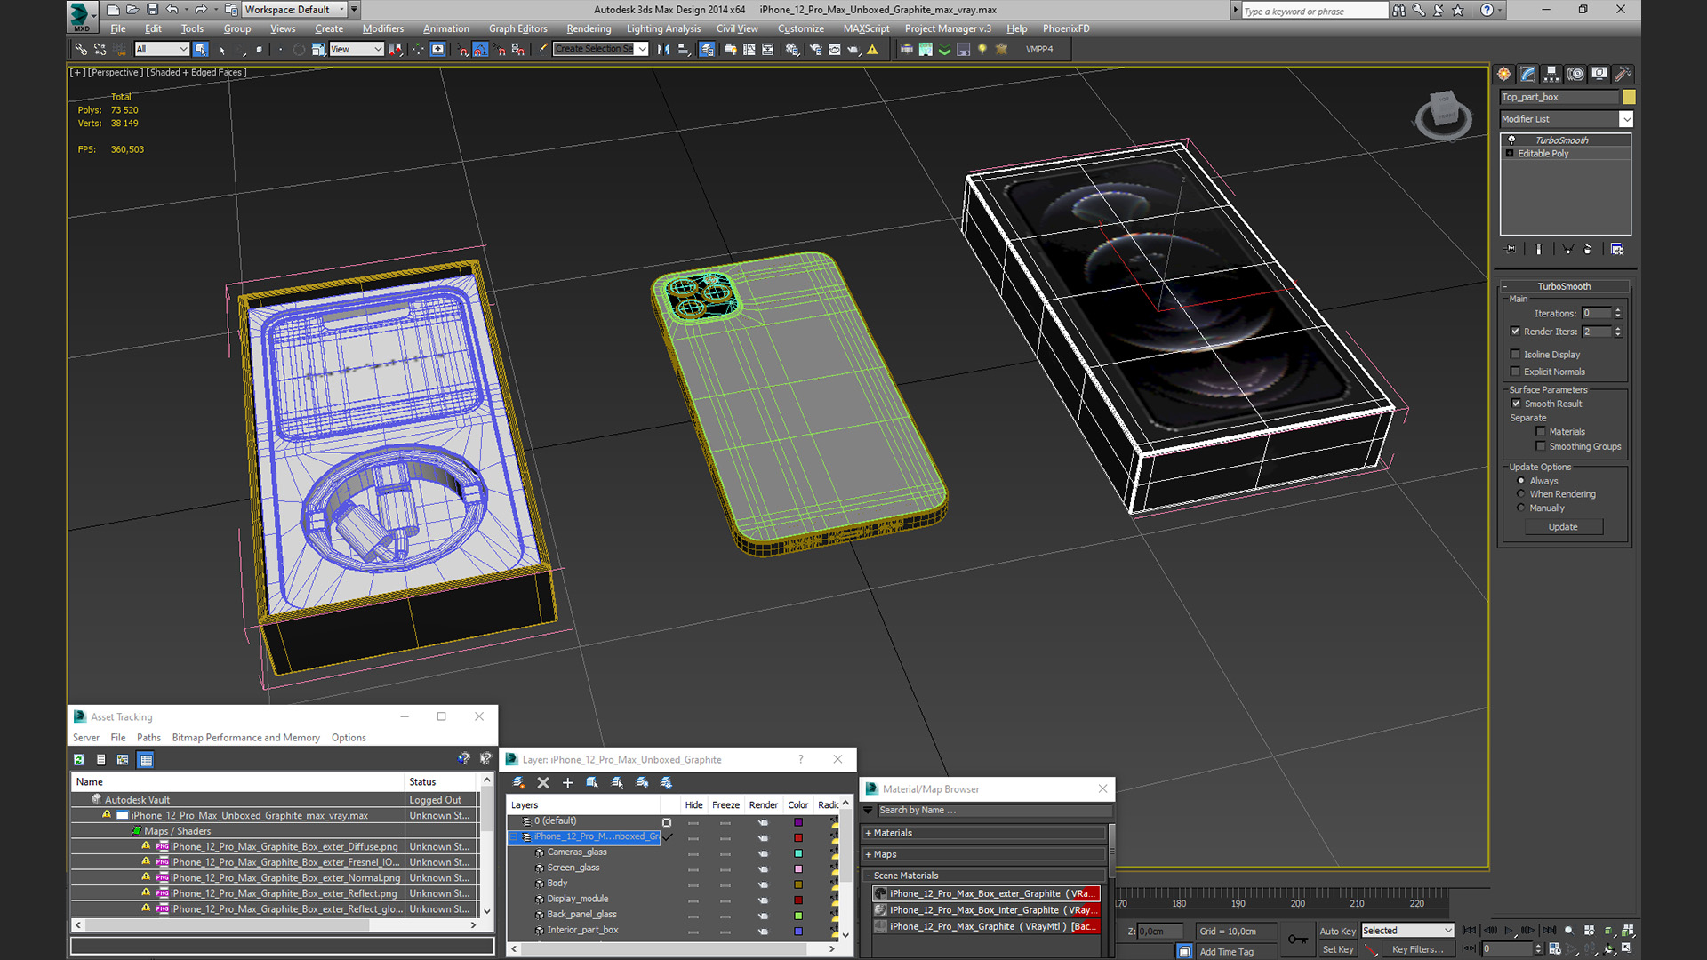Image resolution: width=1707 pixels, height=960 pixels.
Task: Click Key Mode key icon near Auto Key
Action: point(1298,940)
